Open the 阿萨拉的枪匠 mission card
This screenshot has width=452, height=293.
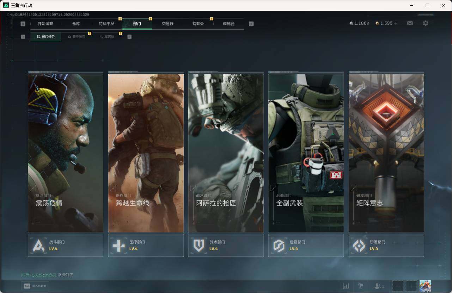pos(226,152)
